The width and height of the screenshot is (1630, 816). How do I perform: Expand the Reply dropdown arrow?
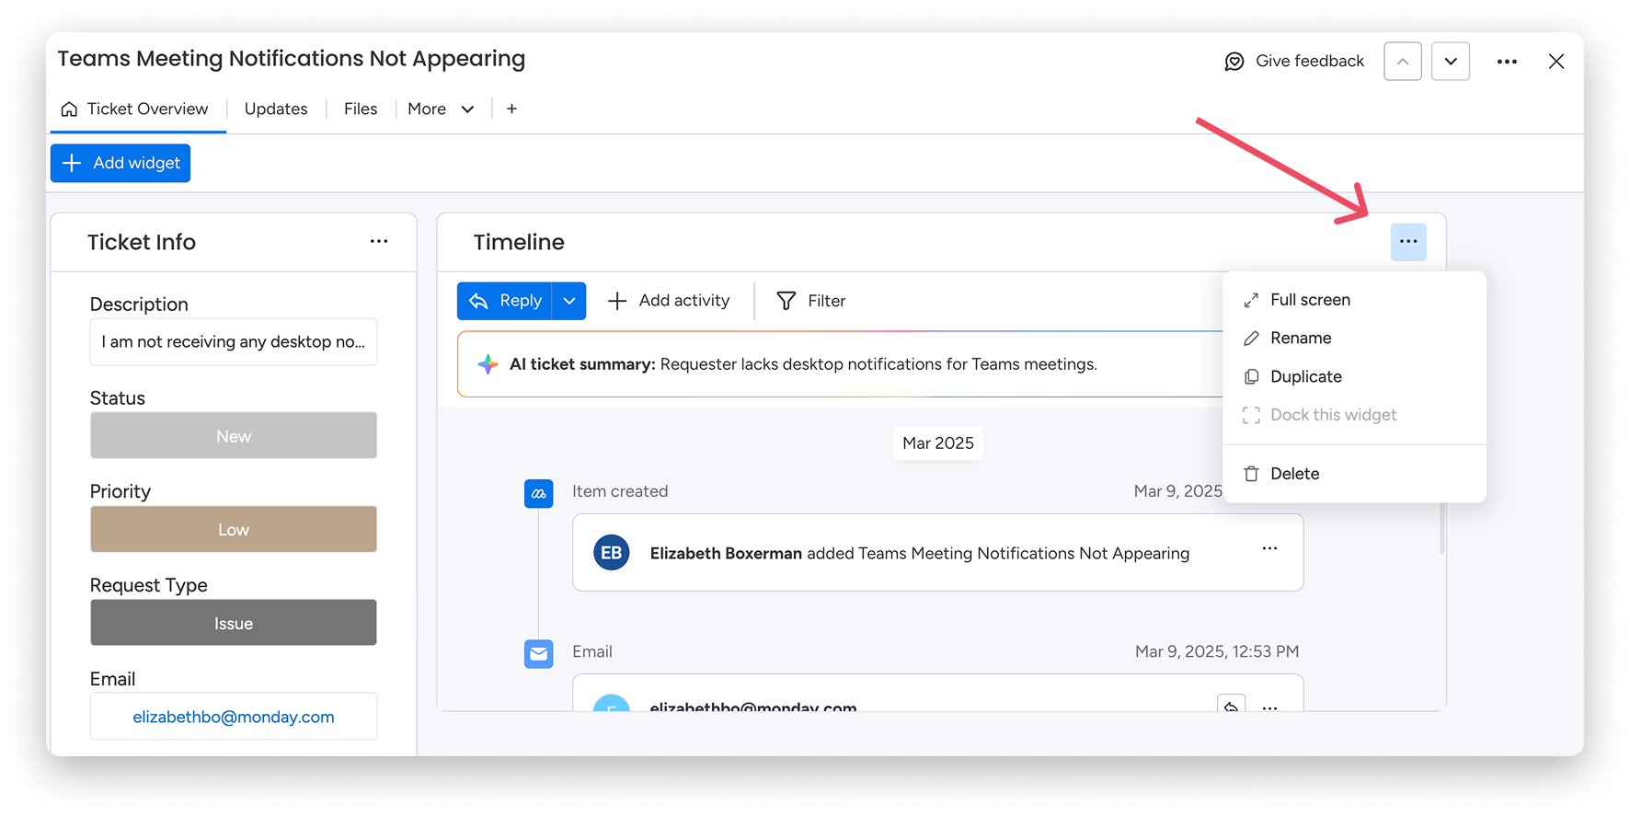[569, 301]
